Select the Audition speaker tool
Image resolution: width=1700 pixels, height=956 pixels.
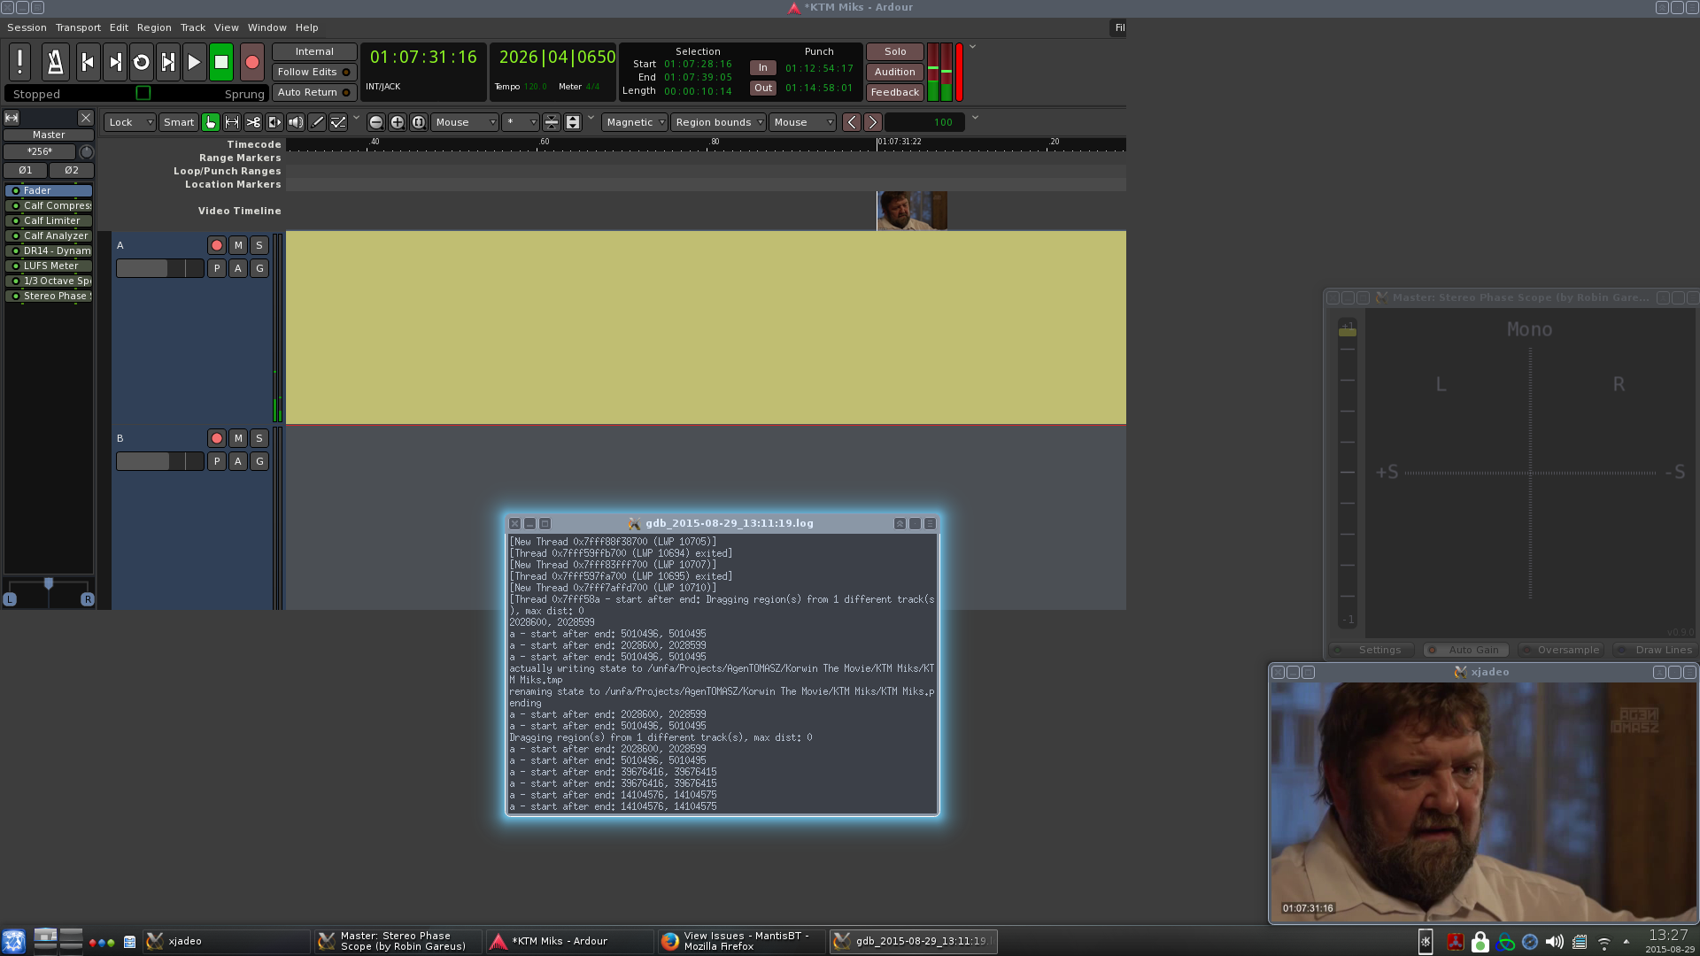(296, 122)
